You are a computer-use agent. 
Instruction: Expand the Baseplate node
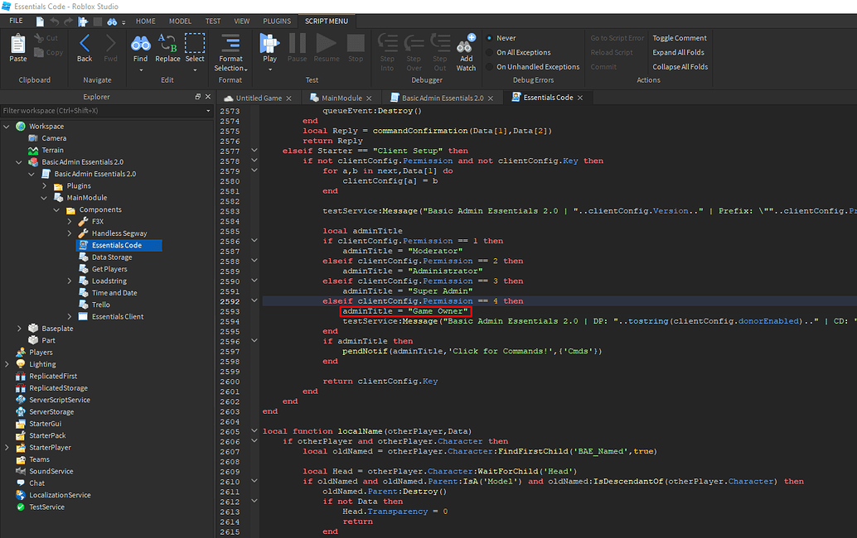pyautogui.click(x=19, y=329)
